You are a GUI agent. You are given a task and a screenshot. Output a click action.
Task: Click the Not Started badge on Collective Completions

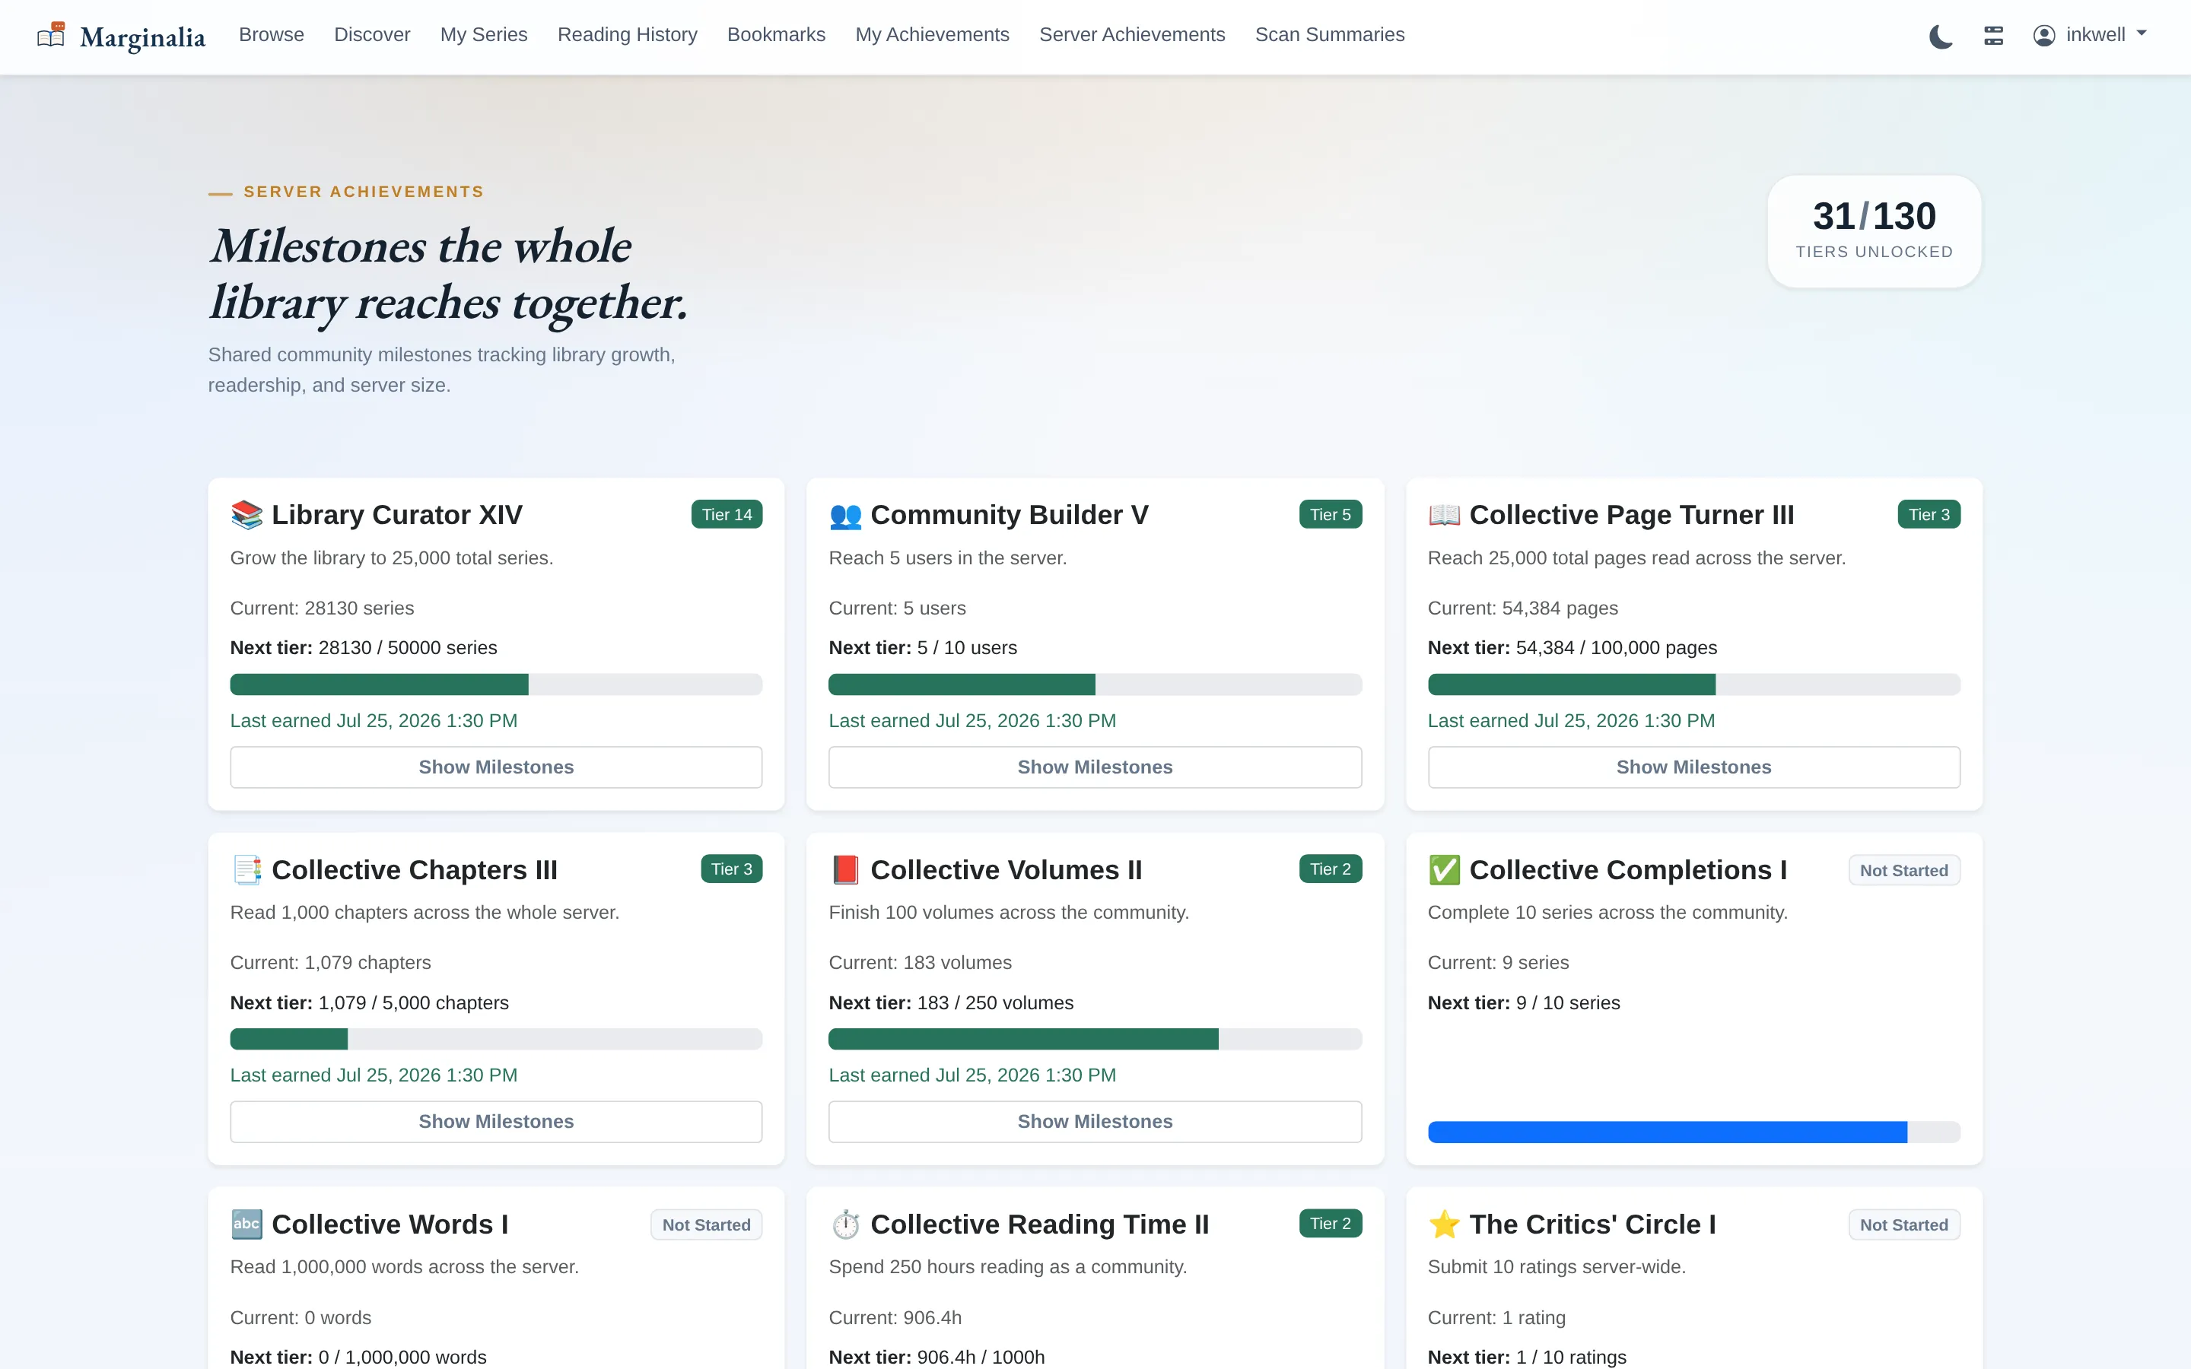(1904, 870)
